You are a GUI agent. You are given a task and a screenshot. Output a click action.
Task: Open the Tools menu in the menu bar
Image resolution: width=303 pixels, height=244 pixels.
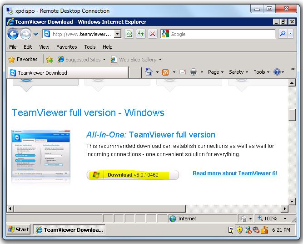[90, 47]
